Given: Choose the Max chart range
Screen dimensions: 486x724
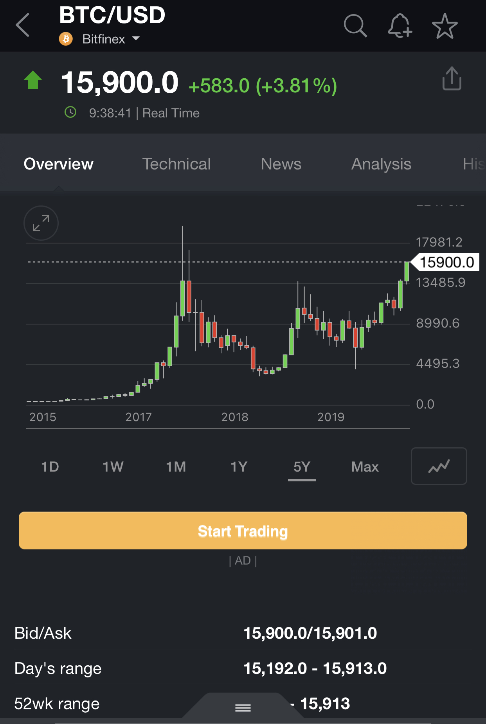Looking at the screenshot, I should tap(365, 466).
